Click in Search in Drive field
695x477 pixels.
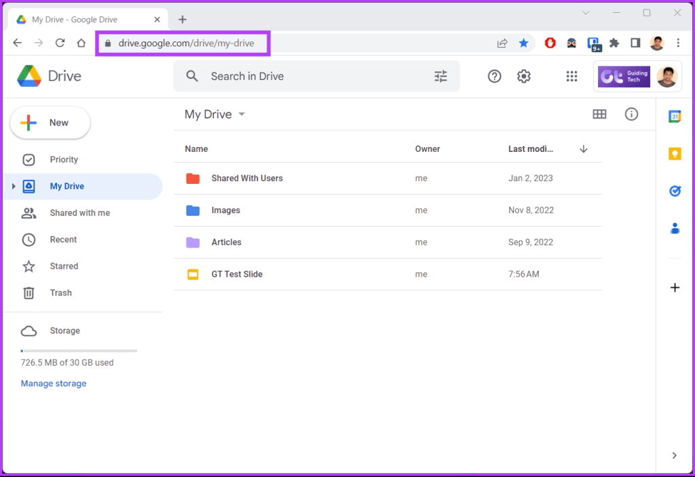pos(317,76)
